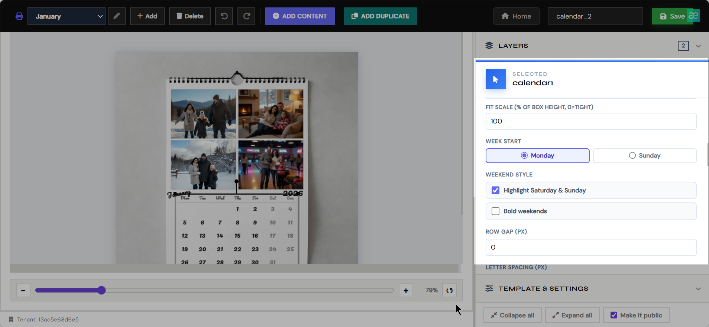Select Sunday as week start
Image resolution: width=709 pixels, height=327 pixels.
645,156
